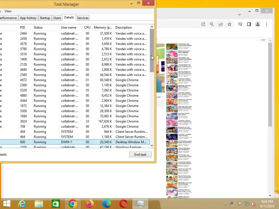This screenshot has height=209, width=279.
Task: Toggle the Chrome side panel icon
Action: [x=249, y=24]
